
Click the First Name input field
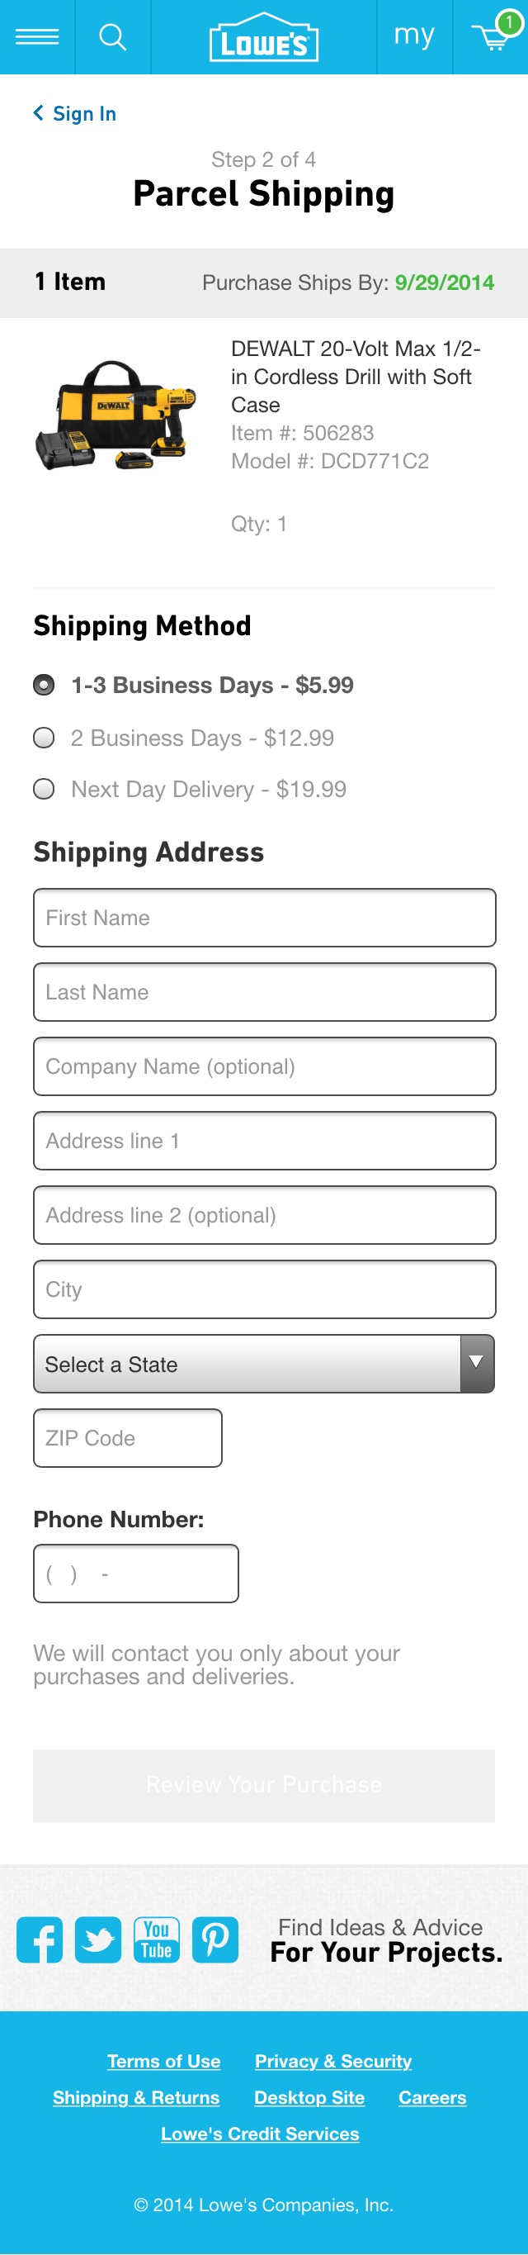[263, 918]
